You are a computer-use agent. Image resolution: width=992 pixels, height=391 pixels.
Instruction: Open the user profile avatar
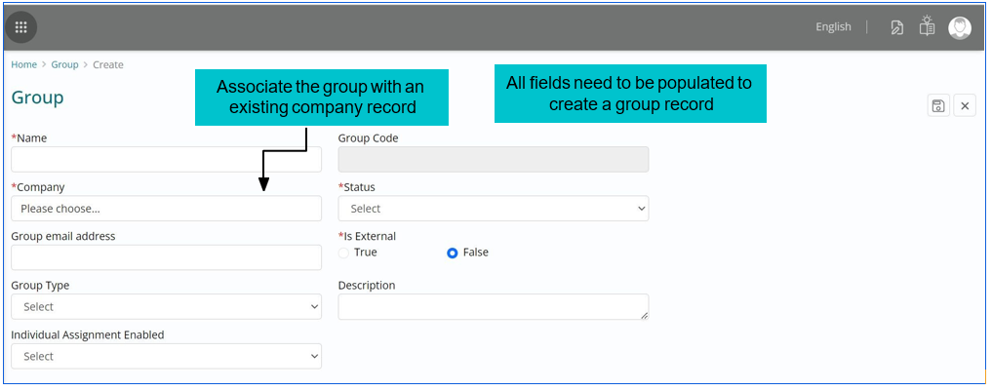click(x=960, y=27)
